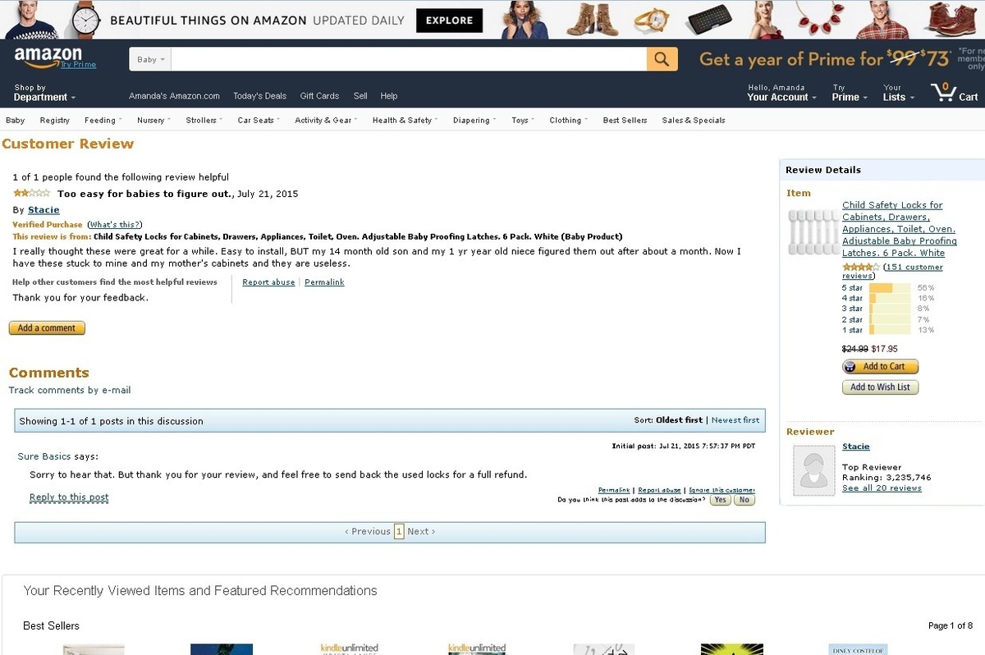Viewport: 985px width, 655px height.
Task: Click the EXPLORE banner button
Action: [449, 21]
